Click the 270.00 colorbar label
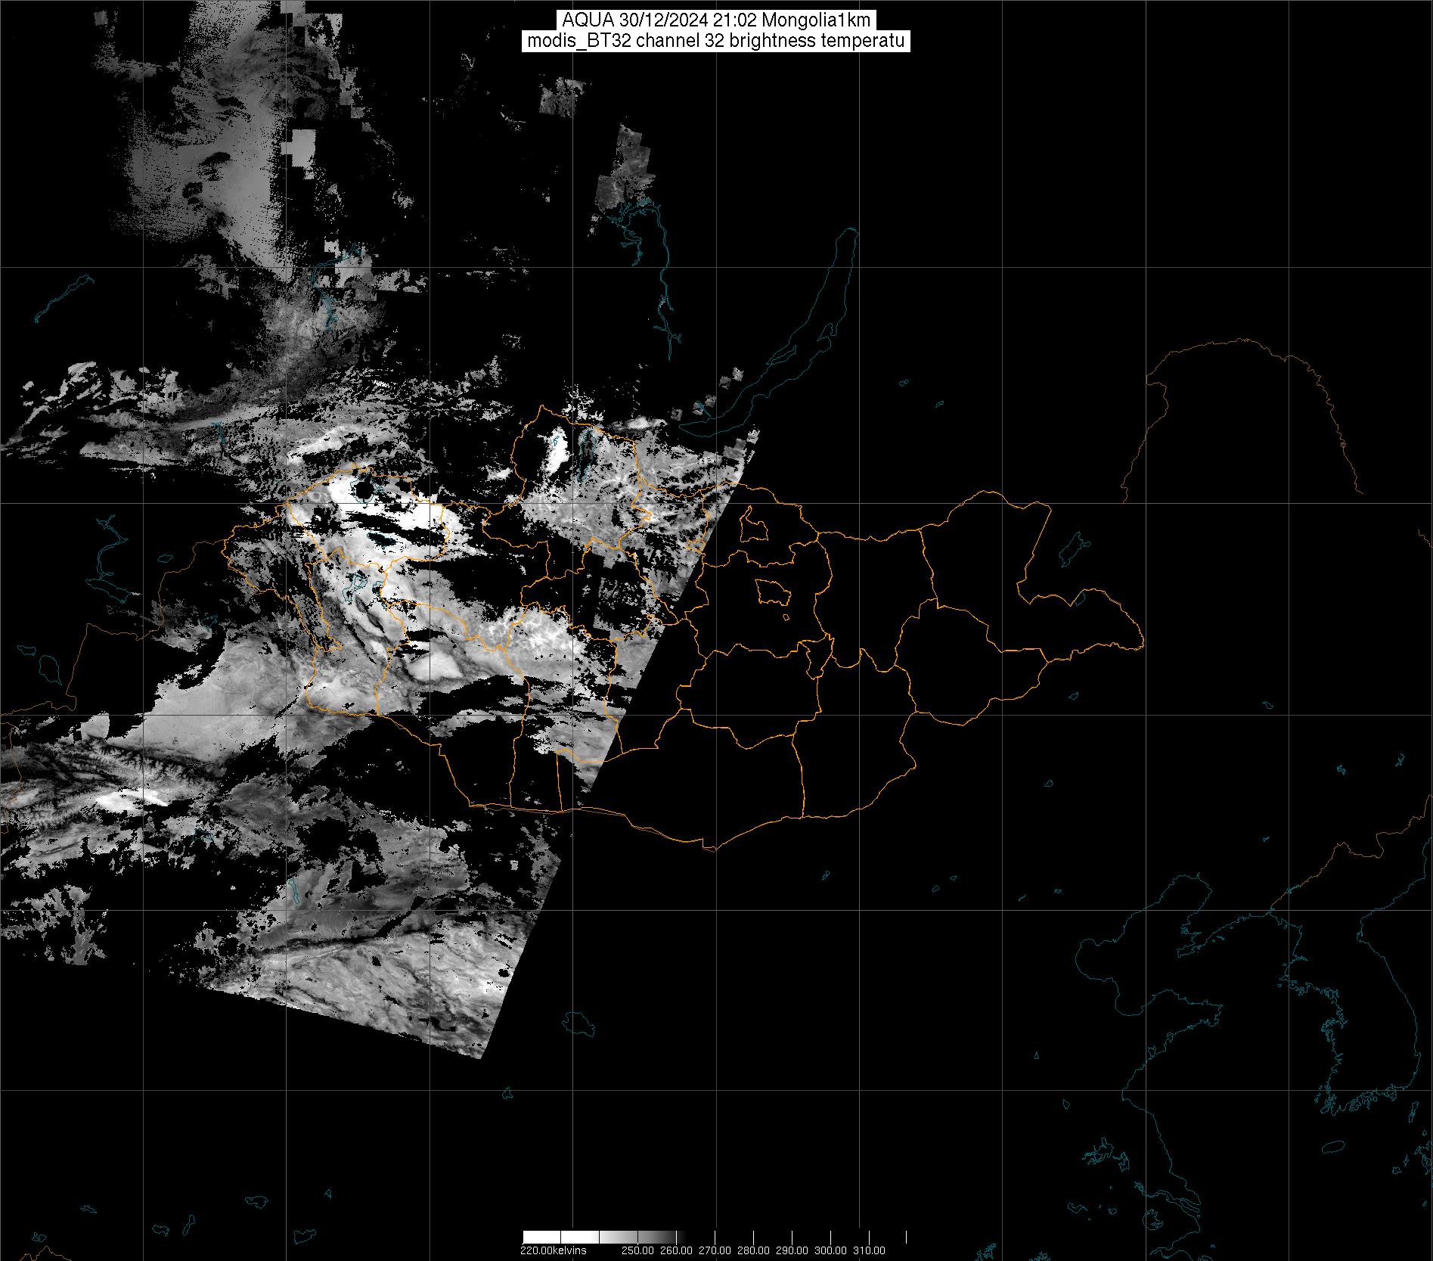 coord(715,1250)
